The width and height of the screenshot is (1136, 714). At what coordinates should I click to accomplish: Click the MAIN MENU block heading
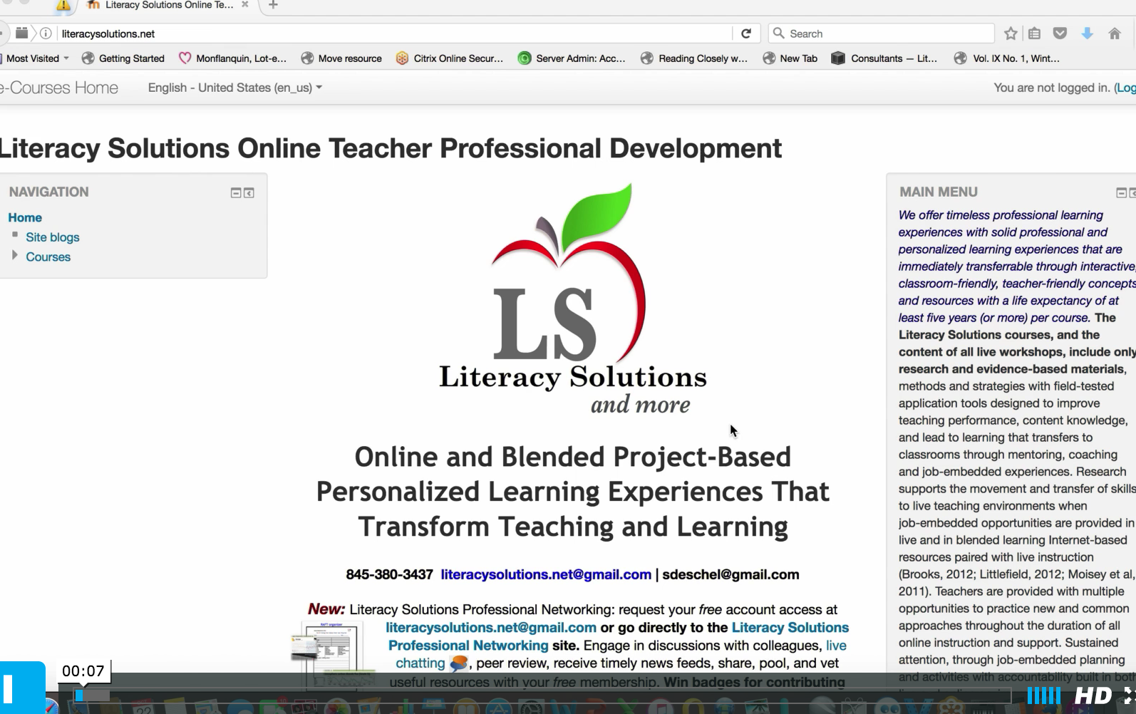tap(939, 192)
